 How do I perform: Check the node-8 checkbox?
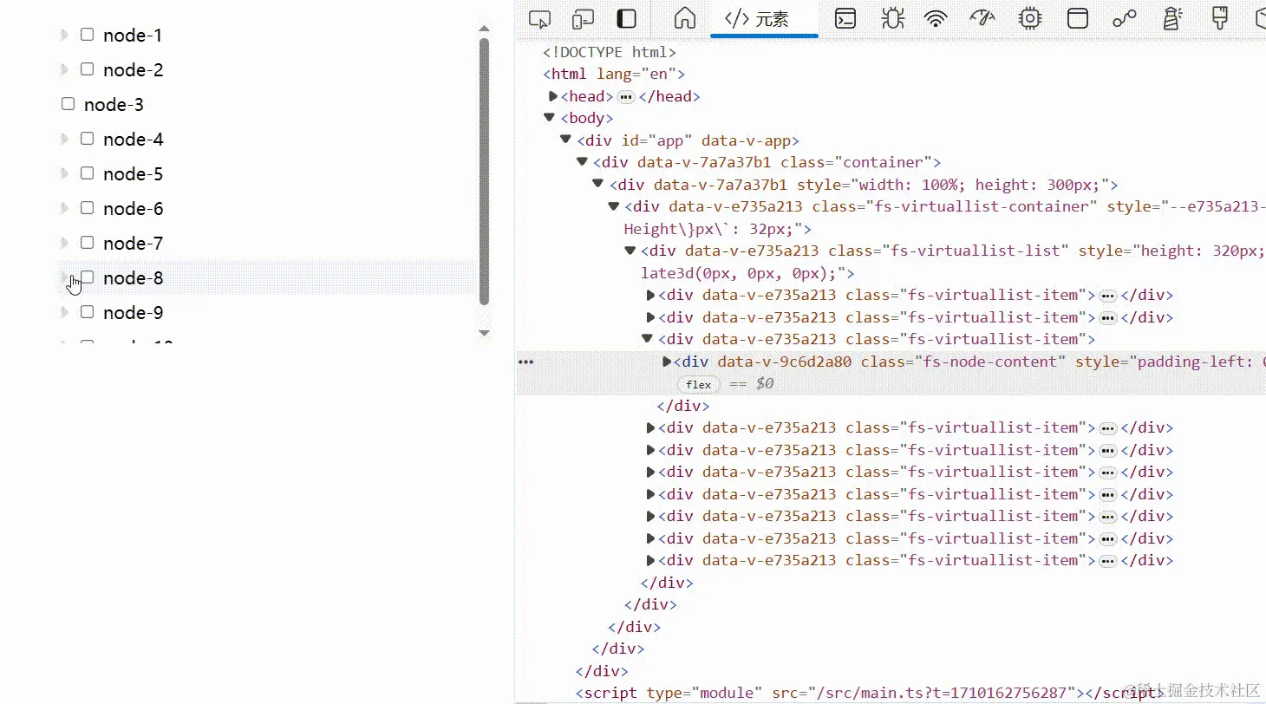coord(87,277)
